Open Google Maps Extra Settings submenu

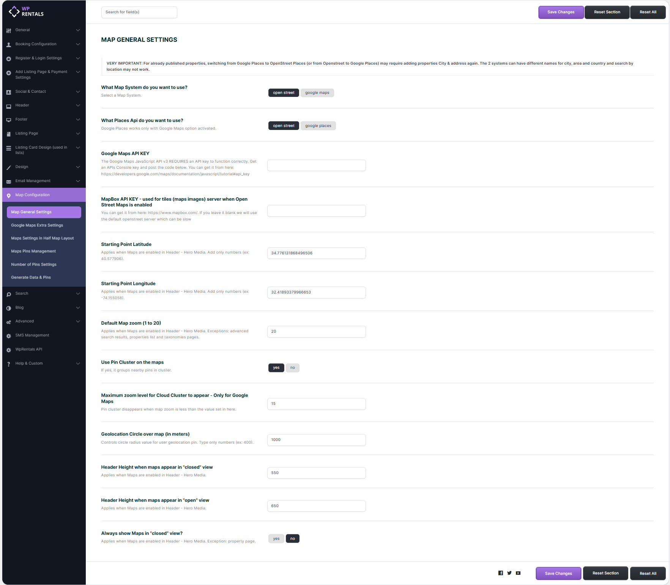[37, 225]
